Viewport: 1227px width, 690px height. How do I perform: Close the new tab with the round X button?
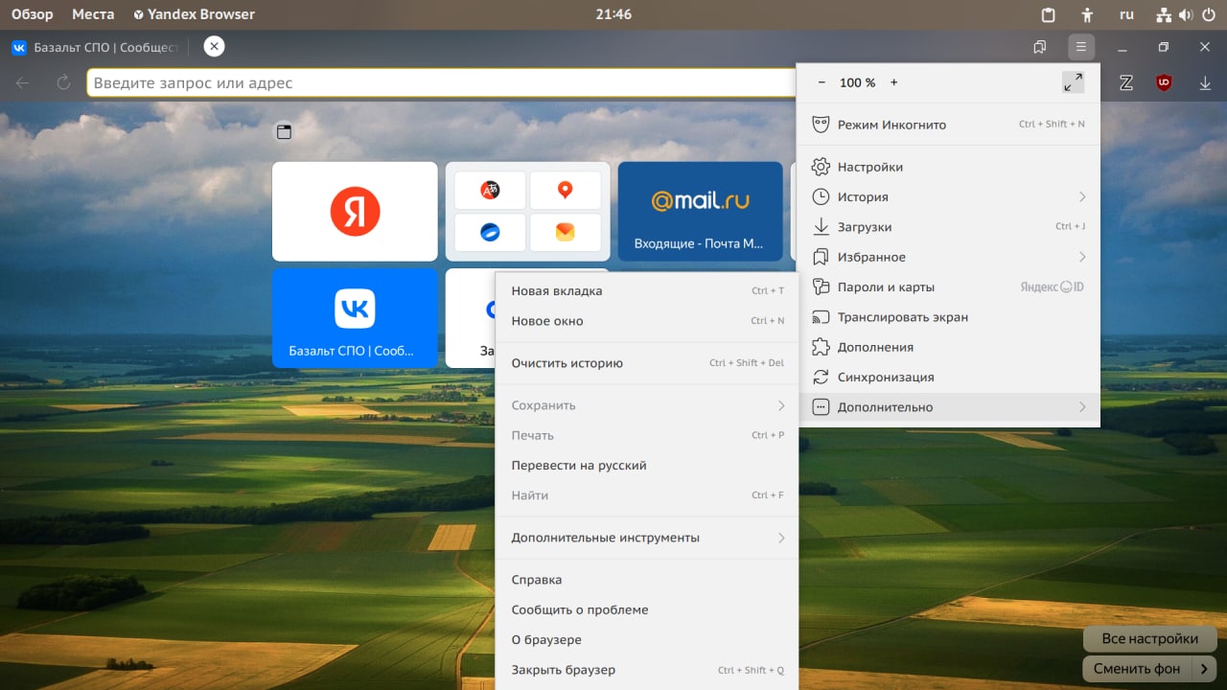pyautogui.click(x=214, y=46)
